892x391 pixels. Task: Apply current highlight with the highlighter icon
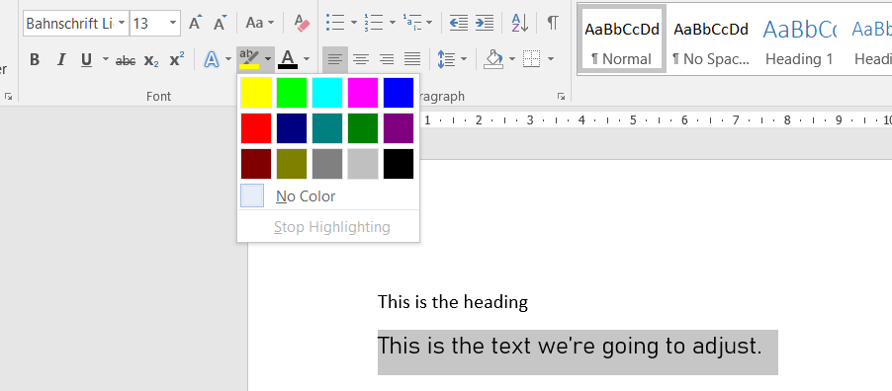(x=249, y=59)
